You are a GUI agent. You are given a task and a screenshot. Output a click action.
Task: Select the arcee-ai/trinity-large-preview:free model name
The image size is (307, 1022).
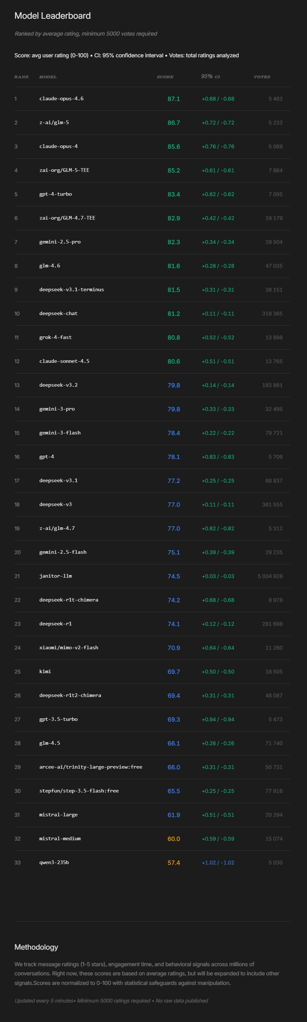(90, 767)
